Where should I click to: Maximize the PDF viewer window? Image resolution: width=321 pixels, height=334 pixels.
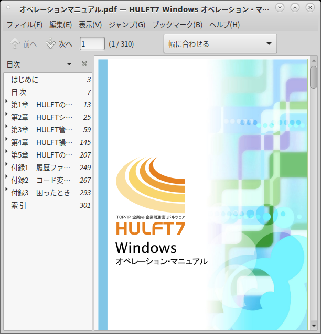coord(295,8)
